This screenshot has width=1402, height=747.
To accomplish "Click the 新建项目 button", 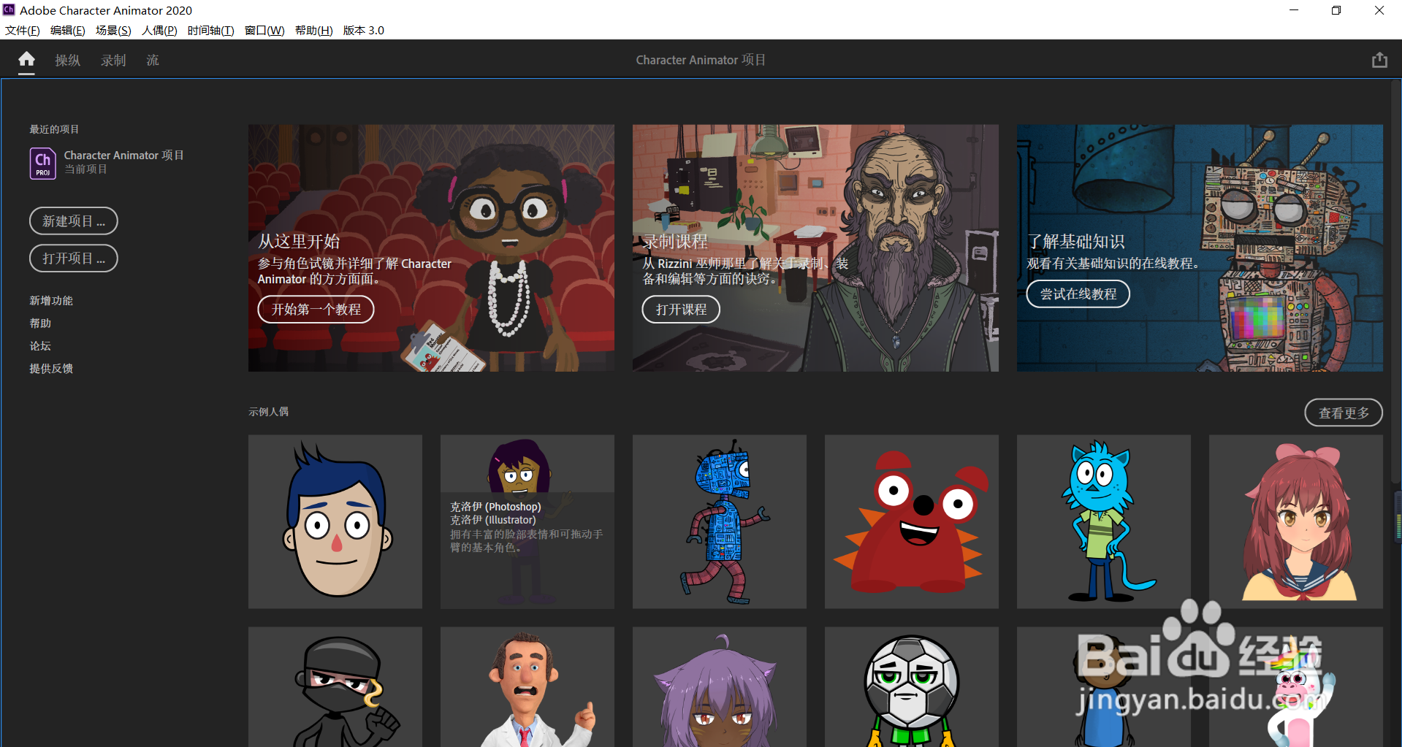I will 73,221.
